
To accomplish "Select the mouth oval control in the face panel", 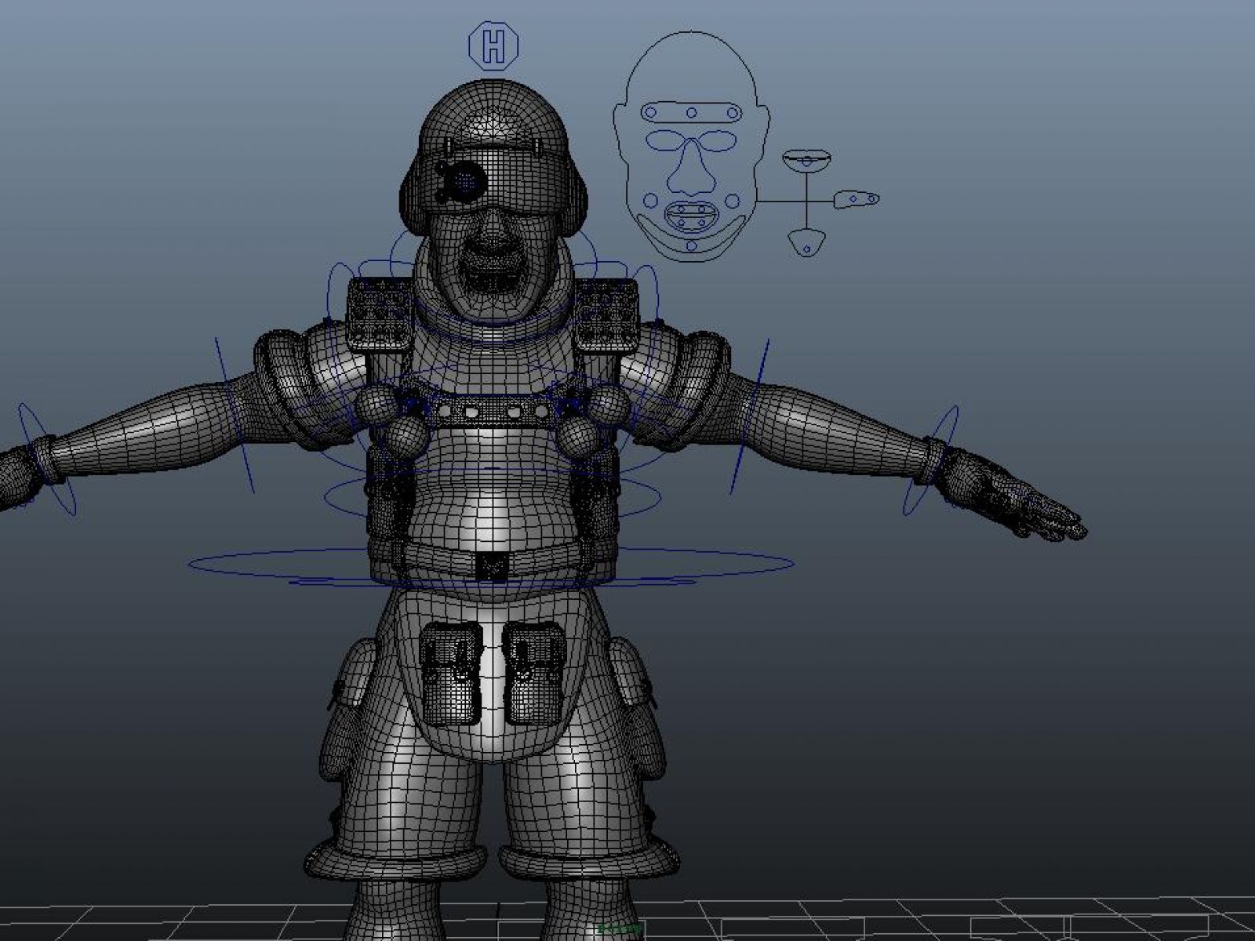I will coord(690,216).
